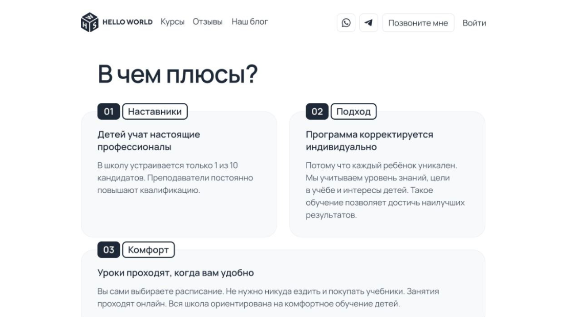578x317 pixels.
Task: Click the paragraph about 1 из 10 кандидатов
Action: 175,178
